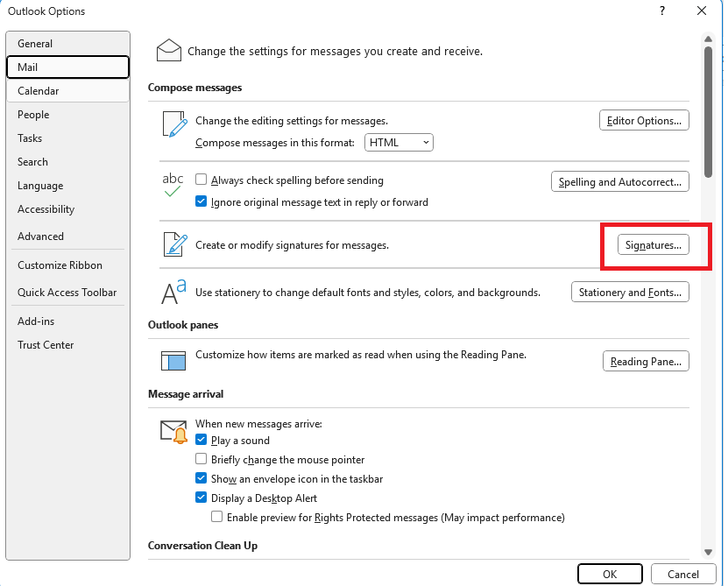Viewport: 728px width, 586px height.
Task: Go to the Language category
Action: click(x=67, y=186)
